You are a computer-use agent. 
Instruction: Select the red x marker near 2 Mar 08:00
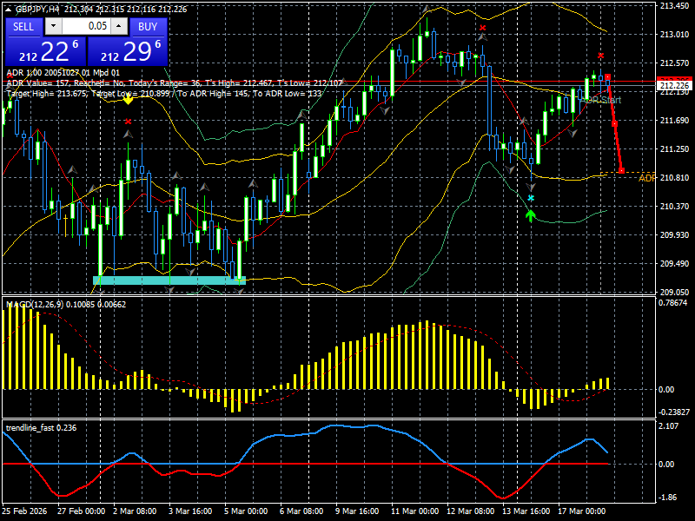[x=128, y=122]
